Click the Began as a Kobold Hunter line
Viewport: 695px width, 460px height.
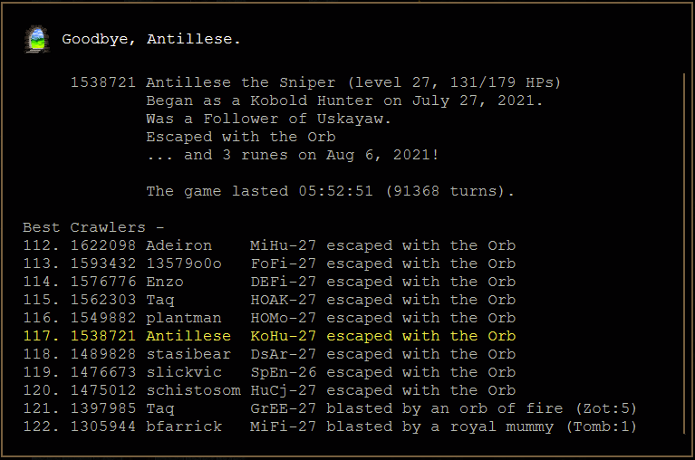tap(344, 101)
